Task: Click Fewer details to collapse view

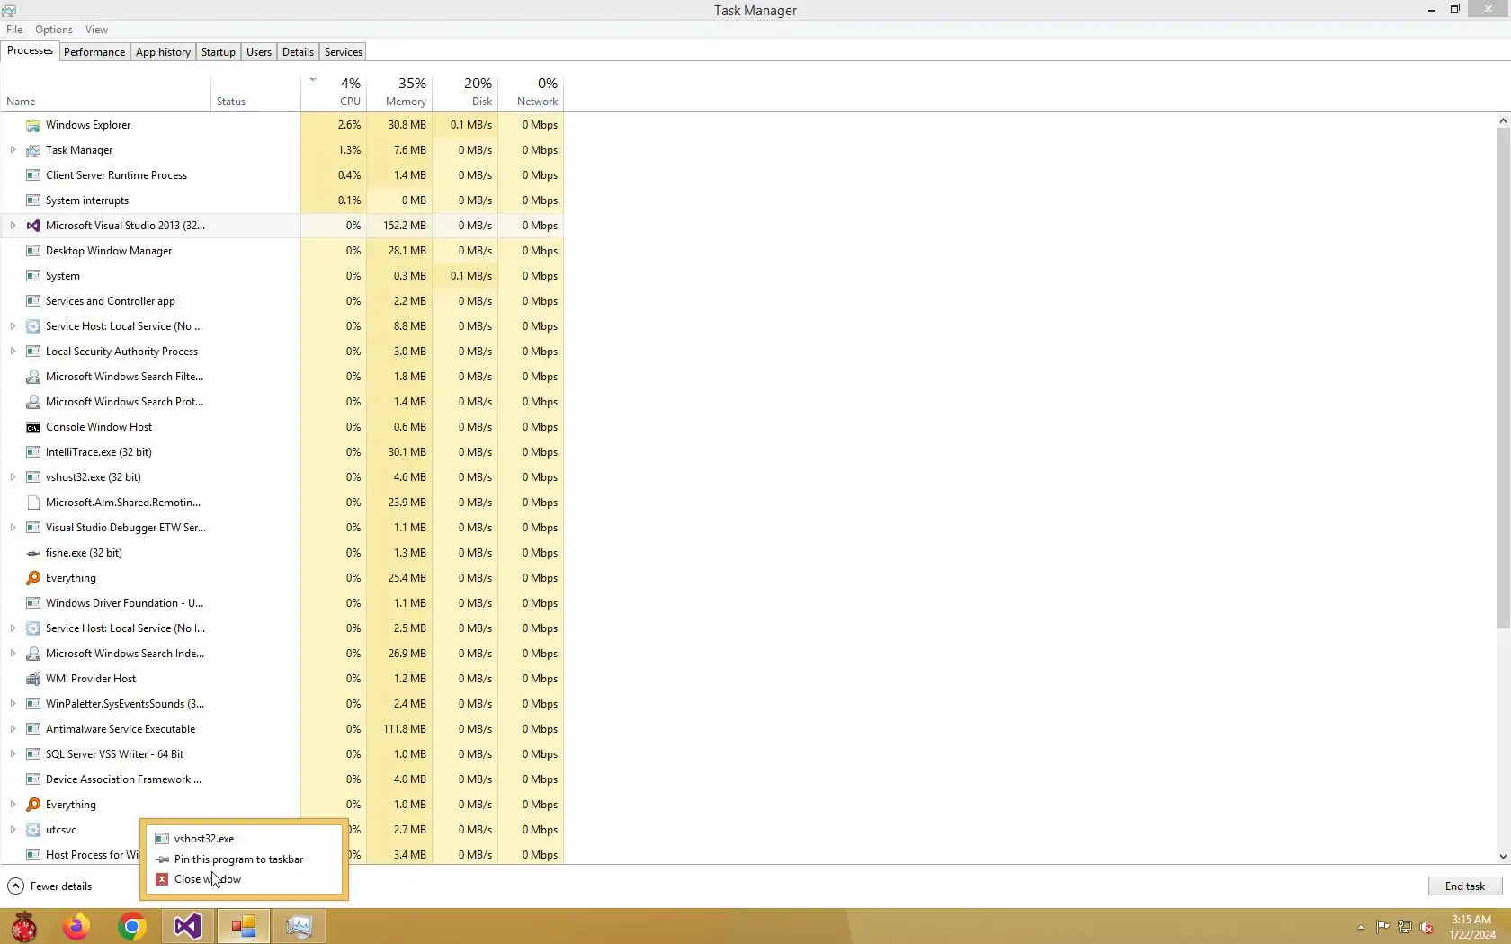Action: [x=49, y=886]
